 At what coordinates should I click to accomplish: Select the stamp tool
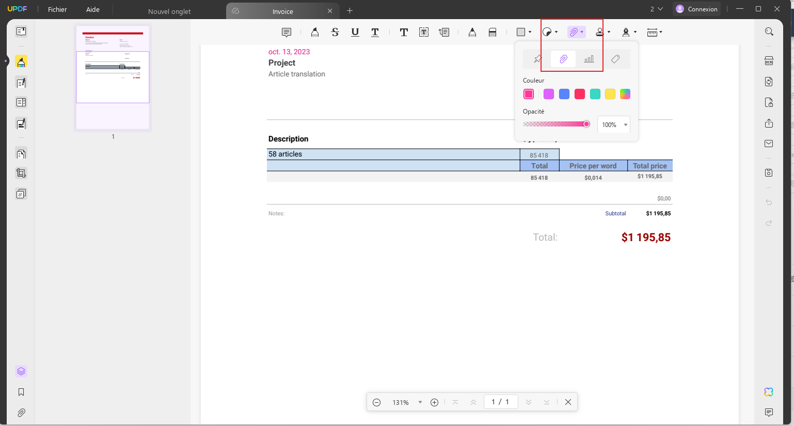(599, 32)
